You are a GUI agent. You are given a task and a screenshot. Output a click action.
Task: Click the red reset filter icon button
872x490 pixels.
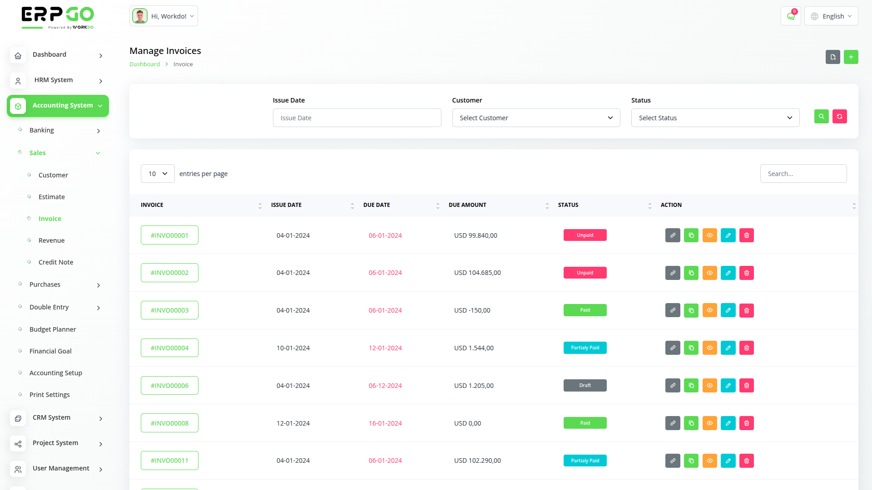pos(839,117)
